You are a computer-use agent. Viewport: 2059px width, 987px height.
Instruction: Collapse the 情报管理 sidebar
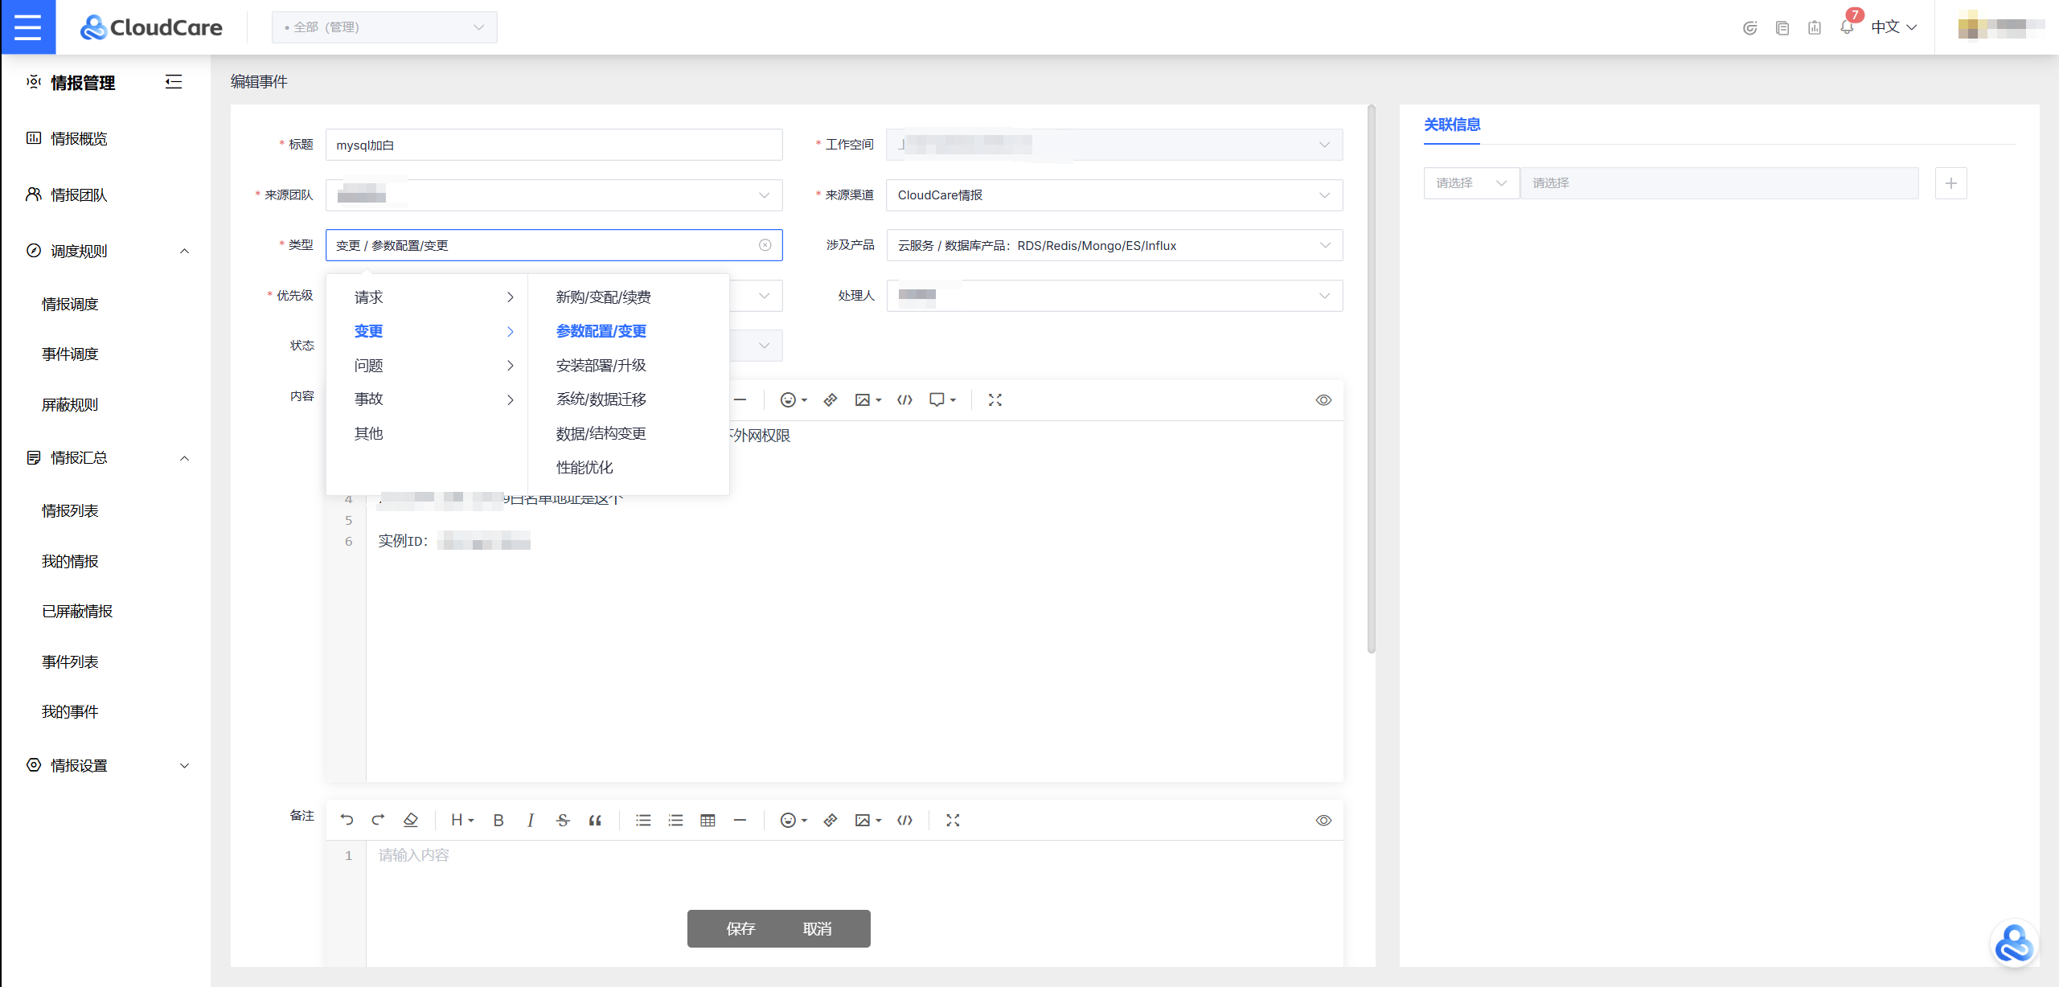tap(173, 82)
